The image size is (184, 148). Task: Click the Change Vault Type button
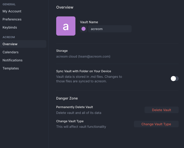(156, 124)
